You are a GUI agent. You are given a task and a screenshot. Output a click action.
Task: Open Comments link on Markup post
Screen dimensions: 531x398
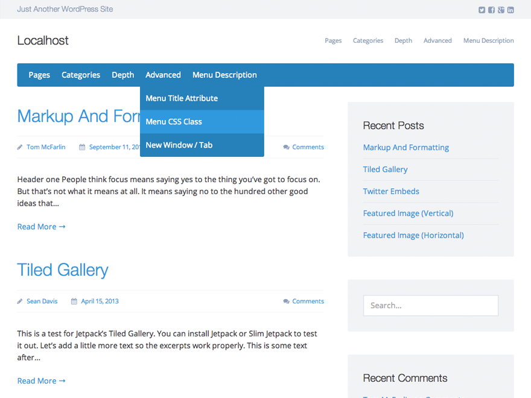point(308,147)
